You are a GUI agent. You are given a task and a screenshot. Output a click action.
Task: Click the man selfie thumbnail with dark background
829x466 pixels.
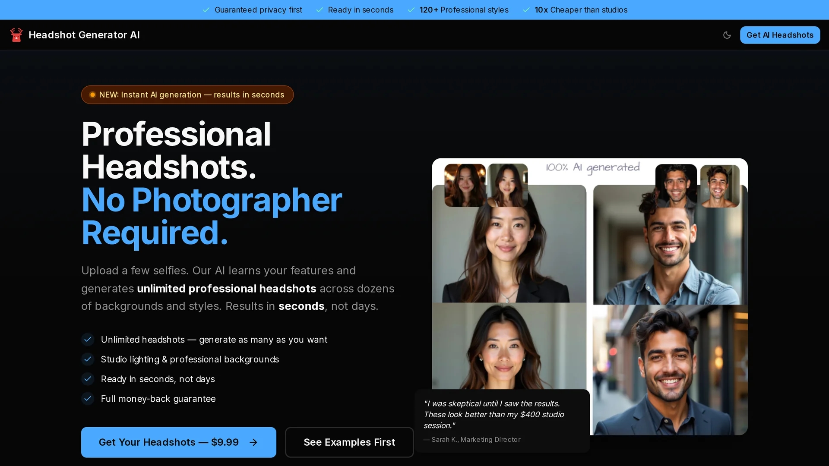(x=676, y=186)
